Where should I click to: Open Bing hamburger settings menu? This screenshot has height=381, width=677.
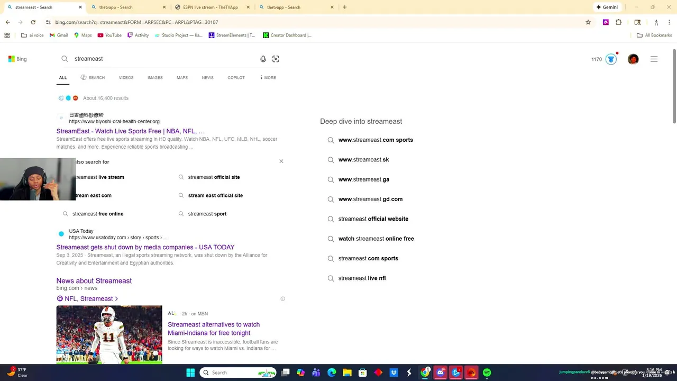pos(654,59)
